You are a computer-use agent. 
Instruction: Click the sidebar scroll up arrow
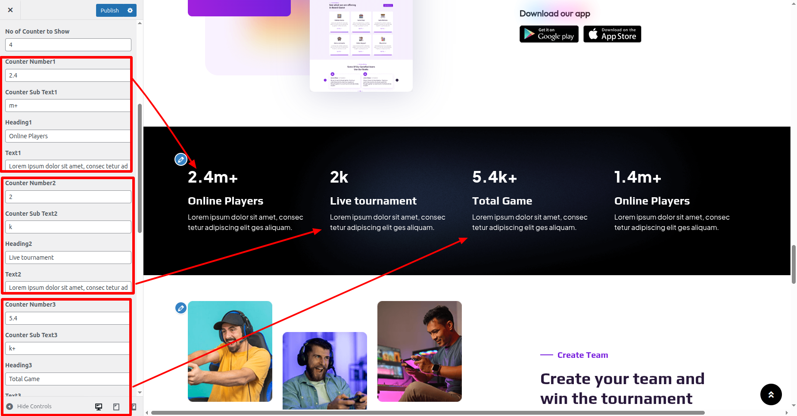(140, 23)
